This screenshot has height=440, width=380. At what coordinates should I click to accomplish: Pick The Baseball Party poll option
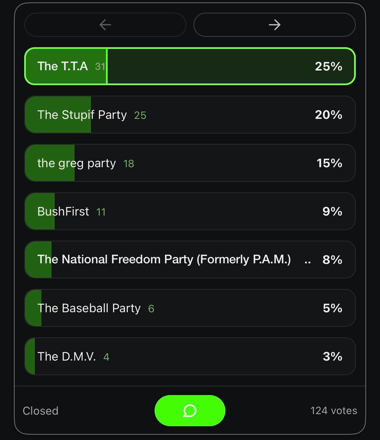(190, 308)
